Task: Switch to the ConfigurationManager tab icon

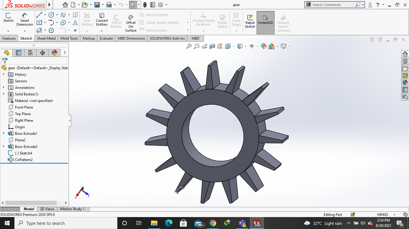Action: coord(31,53)
